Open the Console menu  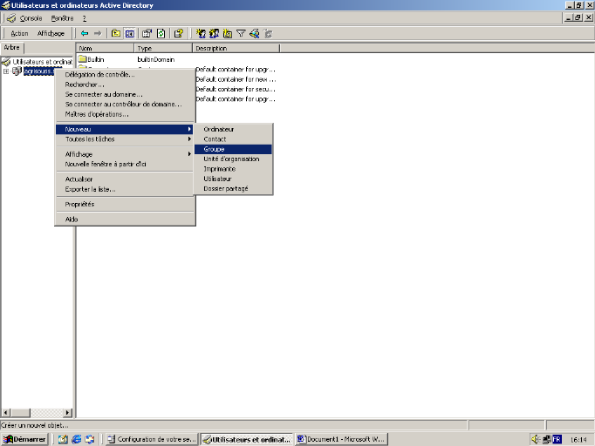click(31, 18)
